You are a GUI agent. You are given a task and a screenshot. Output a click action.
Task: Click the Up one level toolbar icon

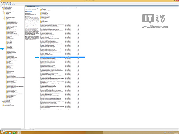5,4
